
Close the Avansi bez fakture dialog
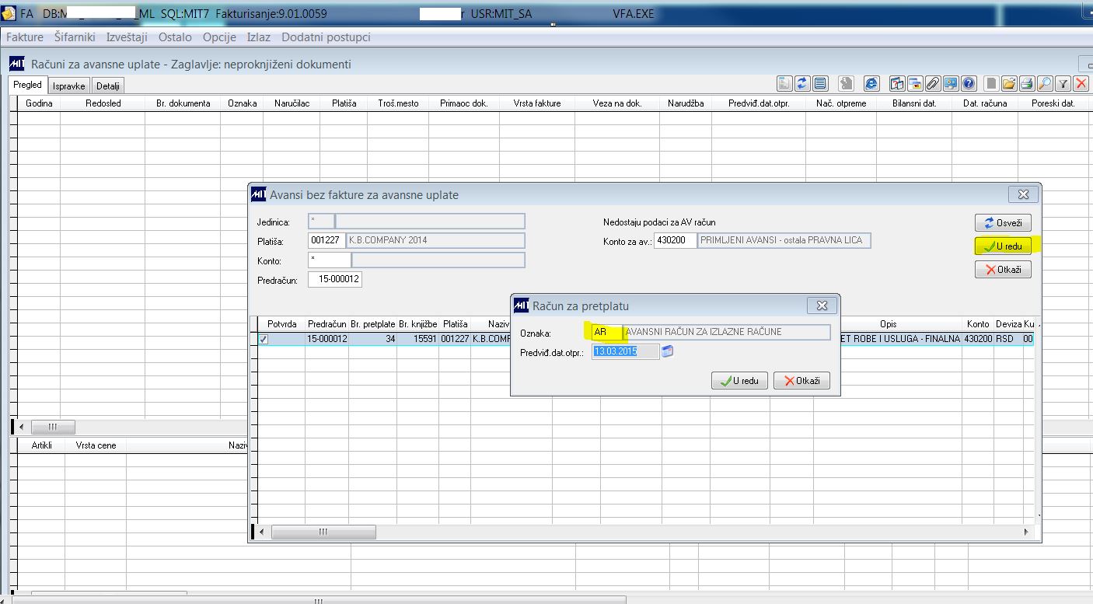coord(1023,194)
